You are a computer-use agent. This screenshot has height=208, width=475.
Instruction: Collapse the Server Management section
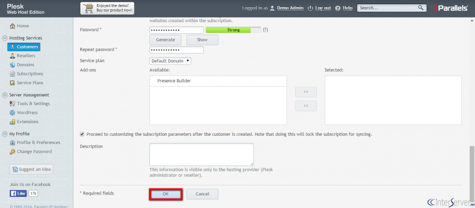click(5, 95)
